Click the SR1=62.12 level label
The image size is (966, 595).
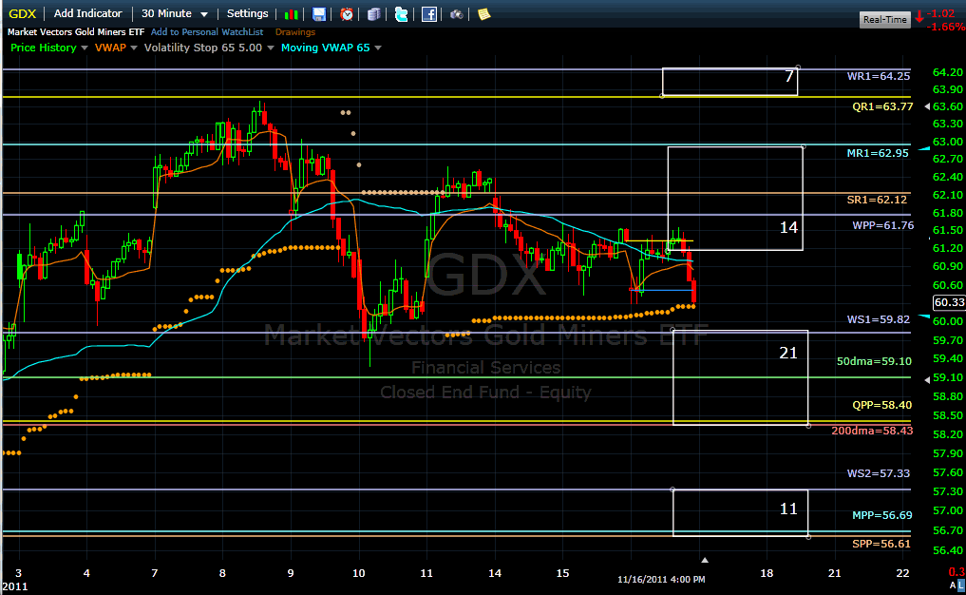877,200
